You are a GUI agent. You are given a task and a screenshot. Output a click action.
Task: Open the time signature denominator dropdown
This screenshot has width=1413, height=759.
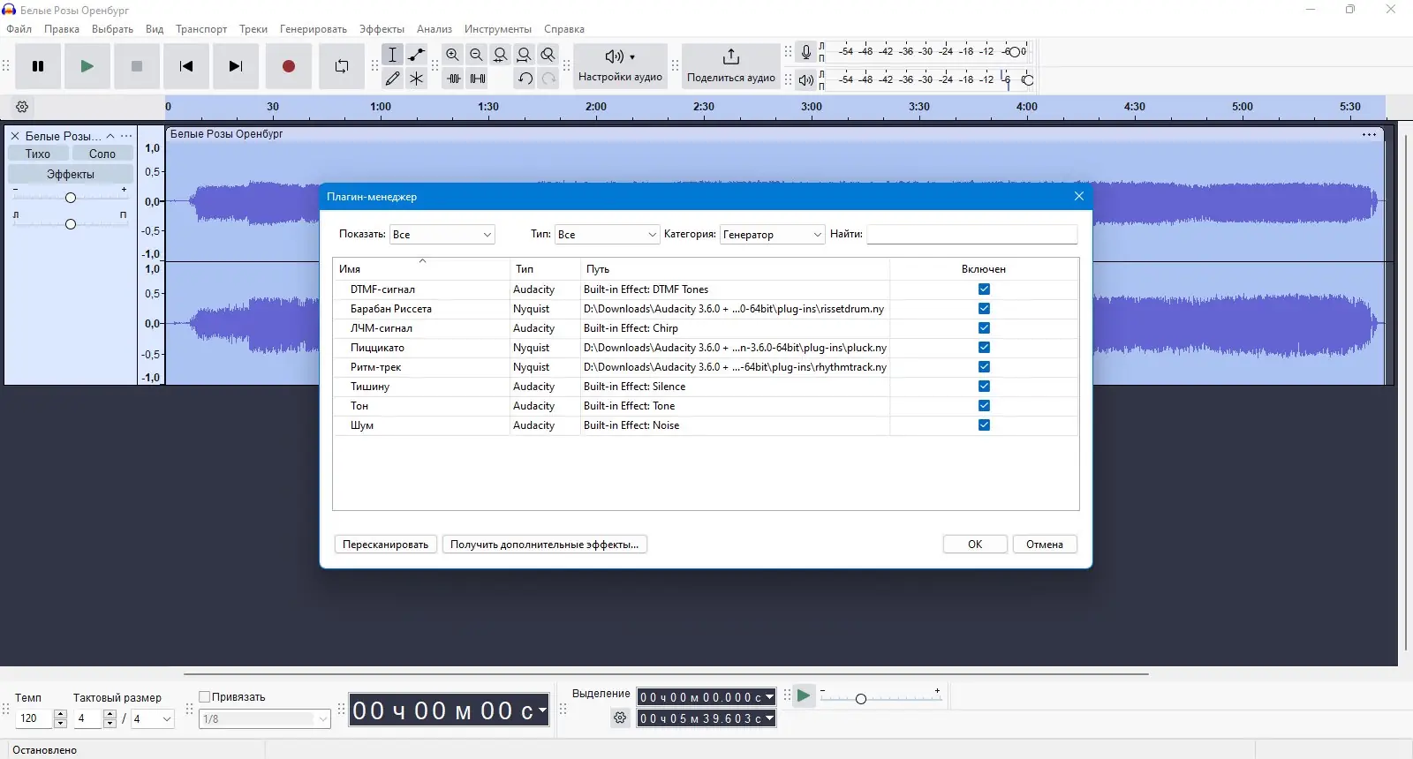[x=153, y=719]
